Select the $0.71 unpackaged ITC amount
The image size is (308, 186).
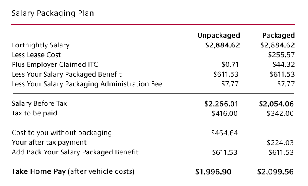[x=231, y=64]
